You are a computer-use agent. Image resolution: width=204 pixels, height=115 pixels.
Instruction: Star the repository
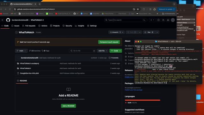point(149,32)
